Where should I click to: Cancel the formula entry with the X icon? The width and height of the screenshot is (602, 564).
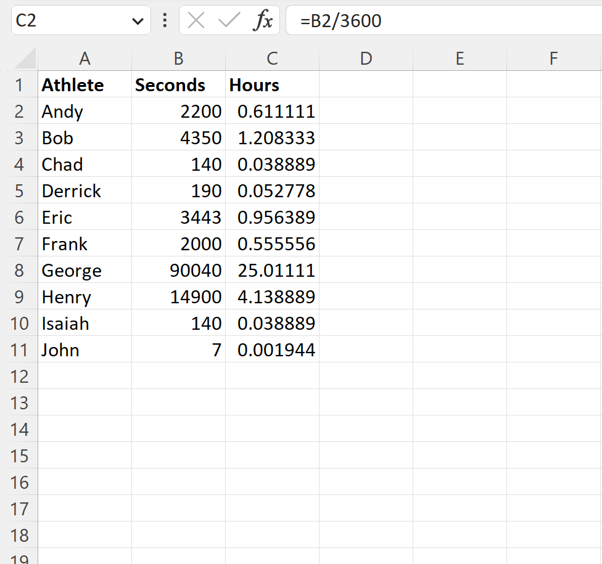pos(195,20)
